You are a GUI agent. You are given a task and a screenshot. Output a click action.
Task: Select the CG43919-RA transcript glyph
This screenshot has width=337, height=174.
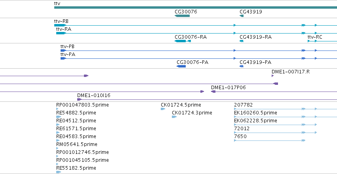(x=242, y=41)
